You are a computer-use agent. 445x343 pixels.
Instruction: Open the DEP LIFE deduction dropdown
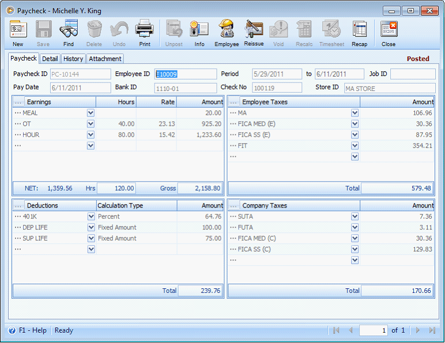(91, 227)
